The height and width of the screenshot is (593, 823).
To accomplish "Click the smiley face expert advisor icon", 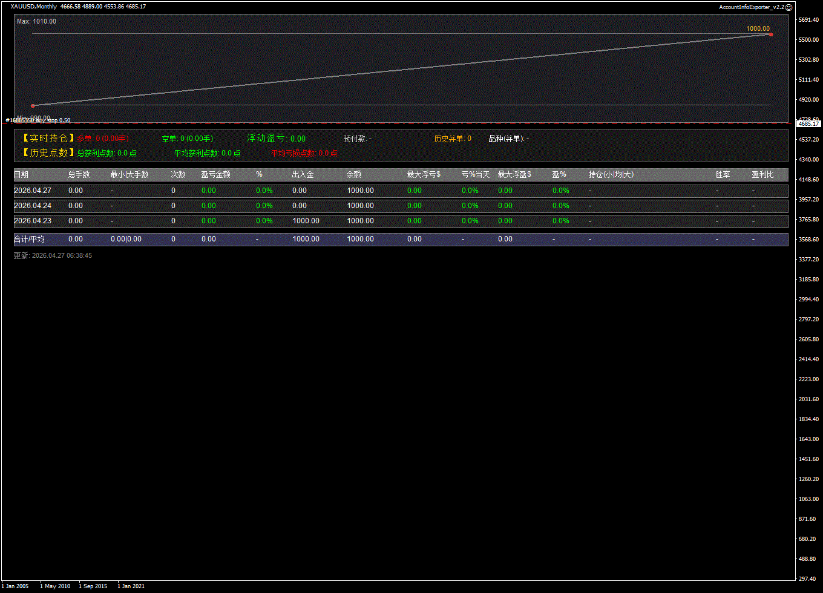I will point(789,7).
